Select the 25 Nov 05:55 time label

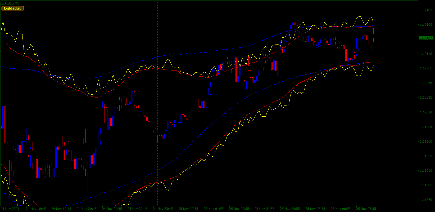click(x=315, y=209)
